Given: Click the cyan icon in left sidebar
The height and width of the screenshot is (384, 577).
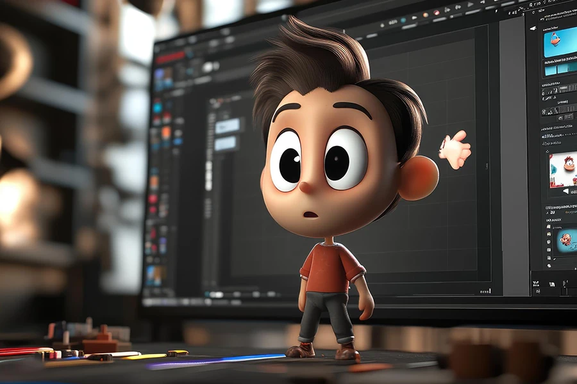Looking at the screenshot, I should (157, 108).
